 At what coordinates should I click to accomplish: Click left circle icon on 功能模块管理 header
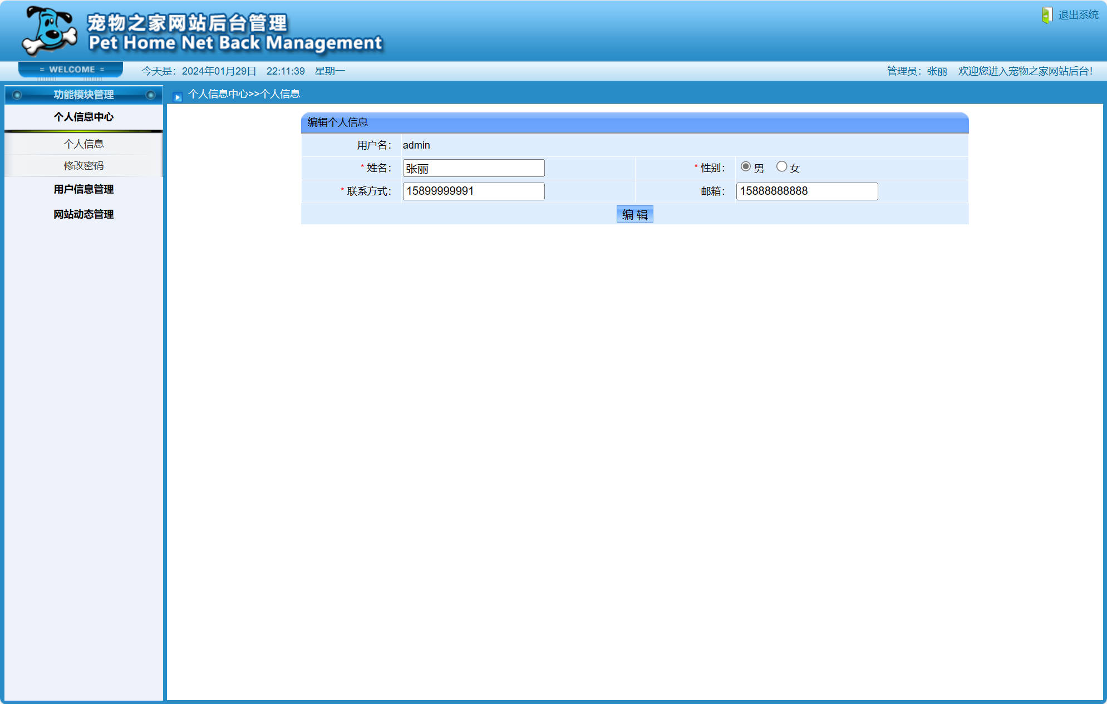(x=17, y=95)
